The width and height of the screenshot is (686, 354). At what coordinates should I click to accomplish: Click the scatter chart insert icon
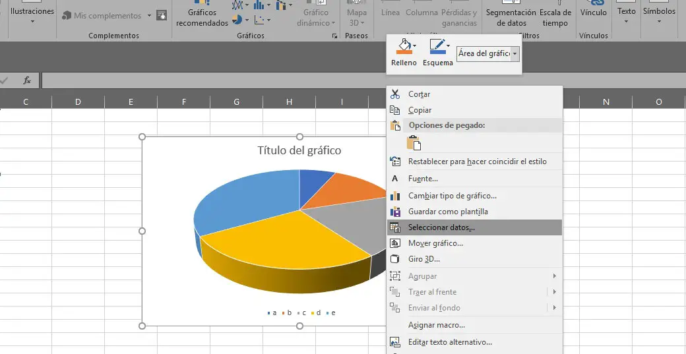(259, 20)
